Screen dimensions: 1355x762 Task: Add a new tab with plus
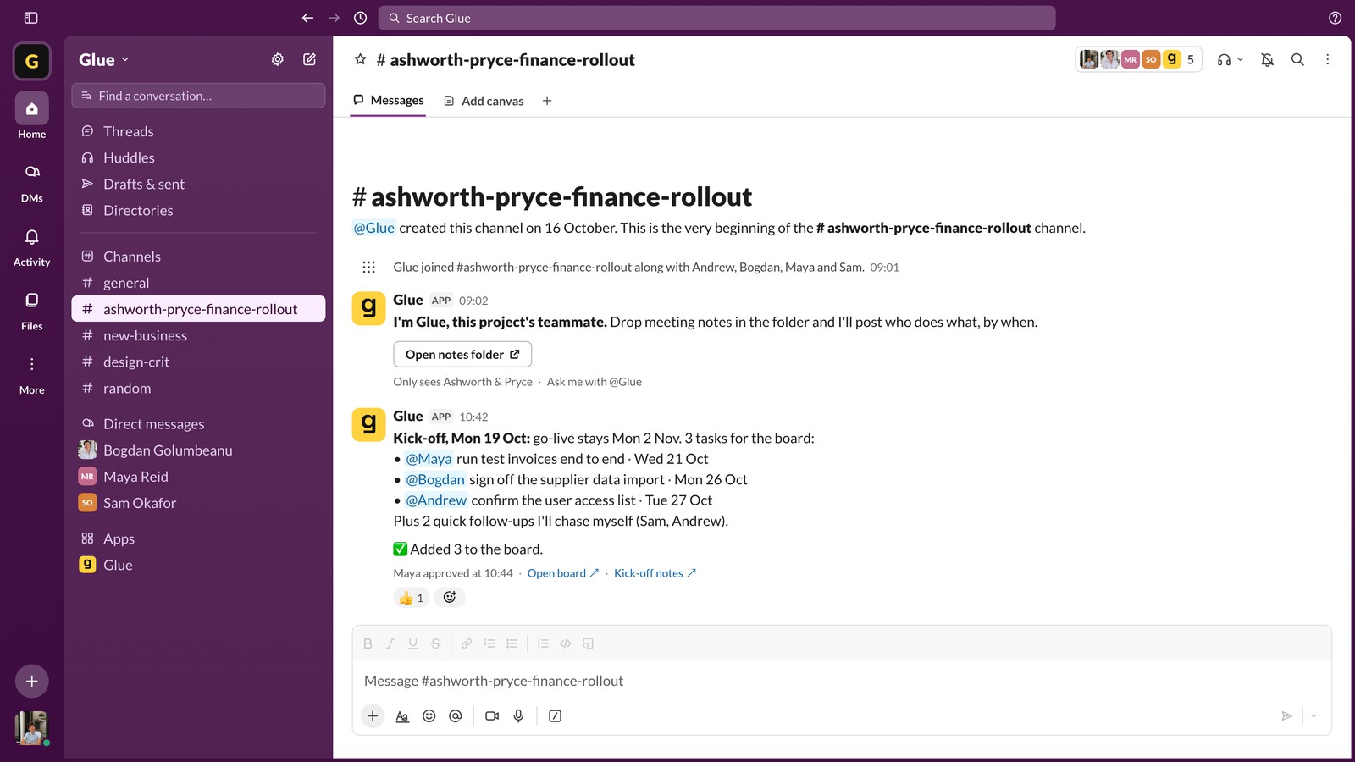click(547, 101)
